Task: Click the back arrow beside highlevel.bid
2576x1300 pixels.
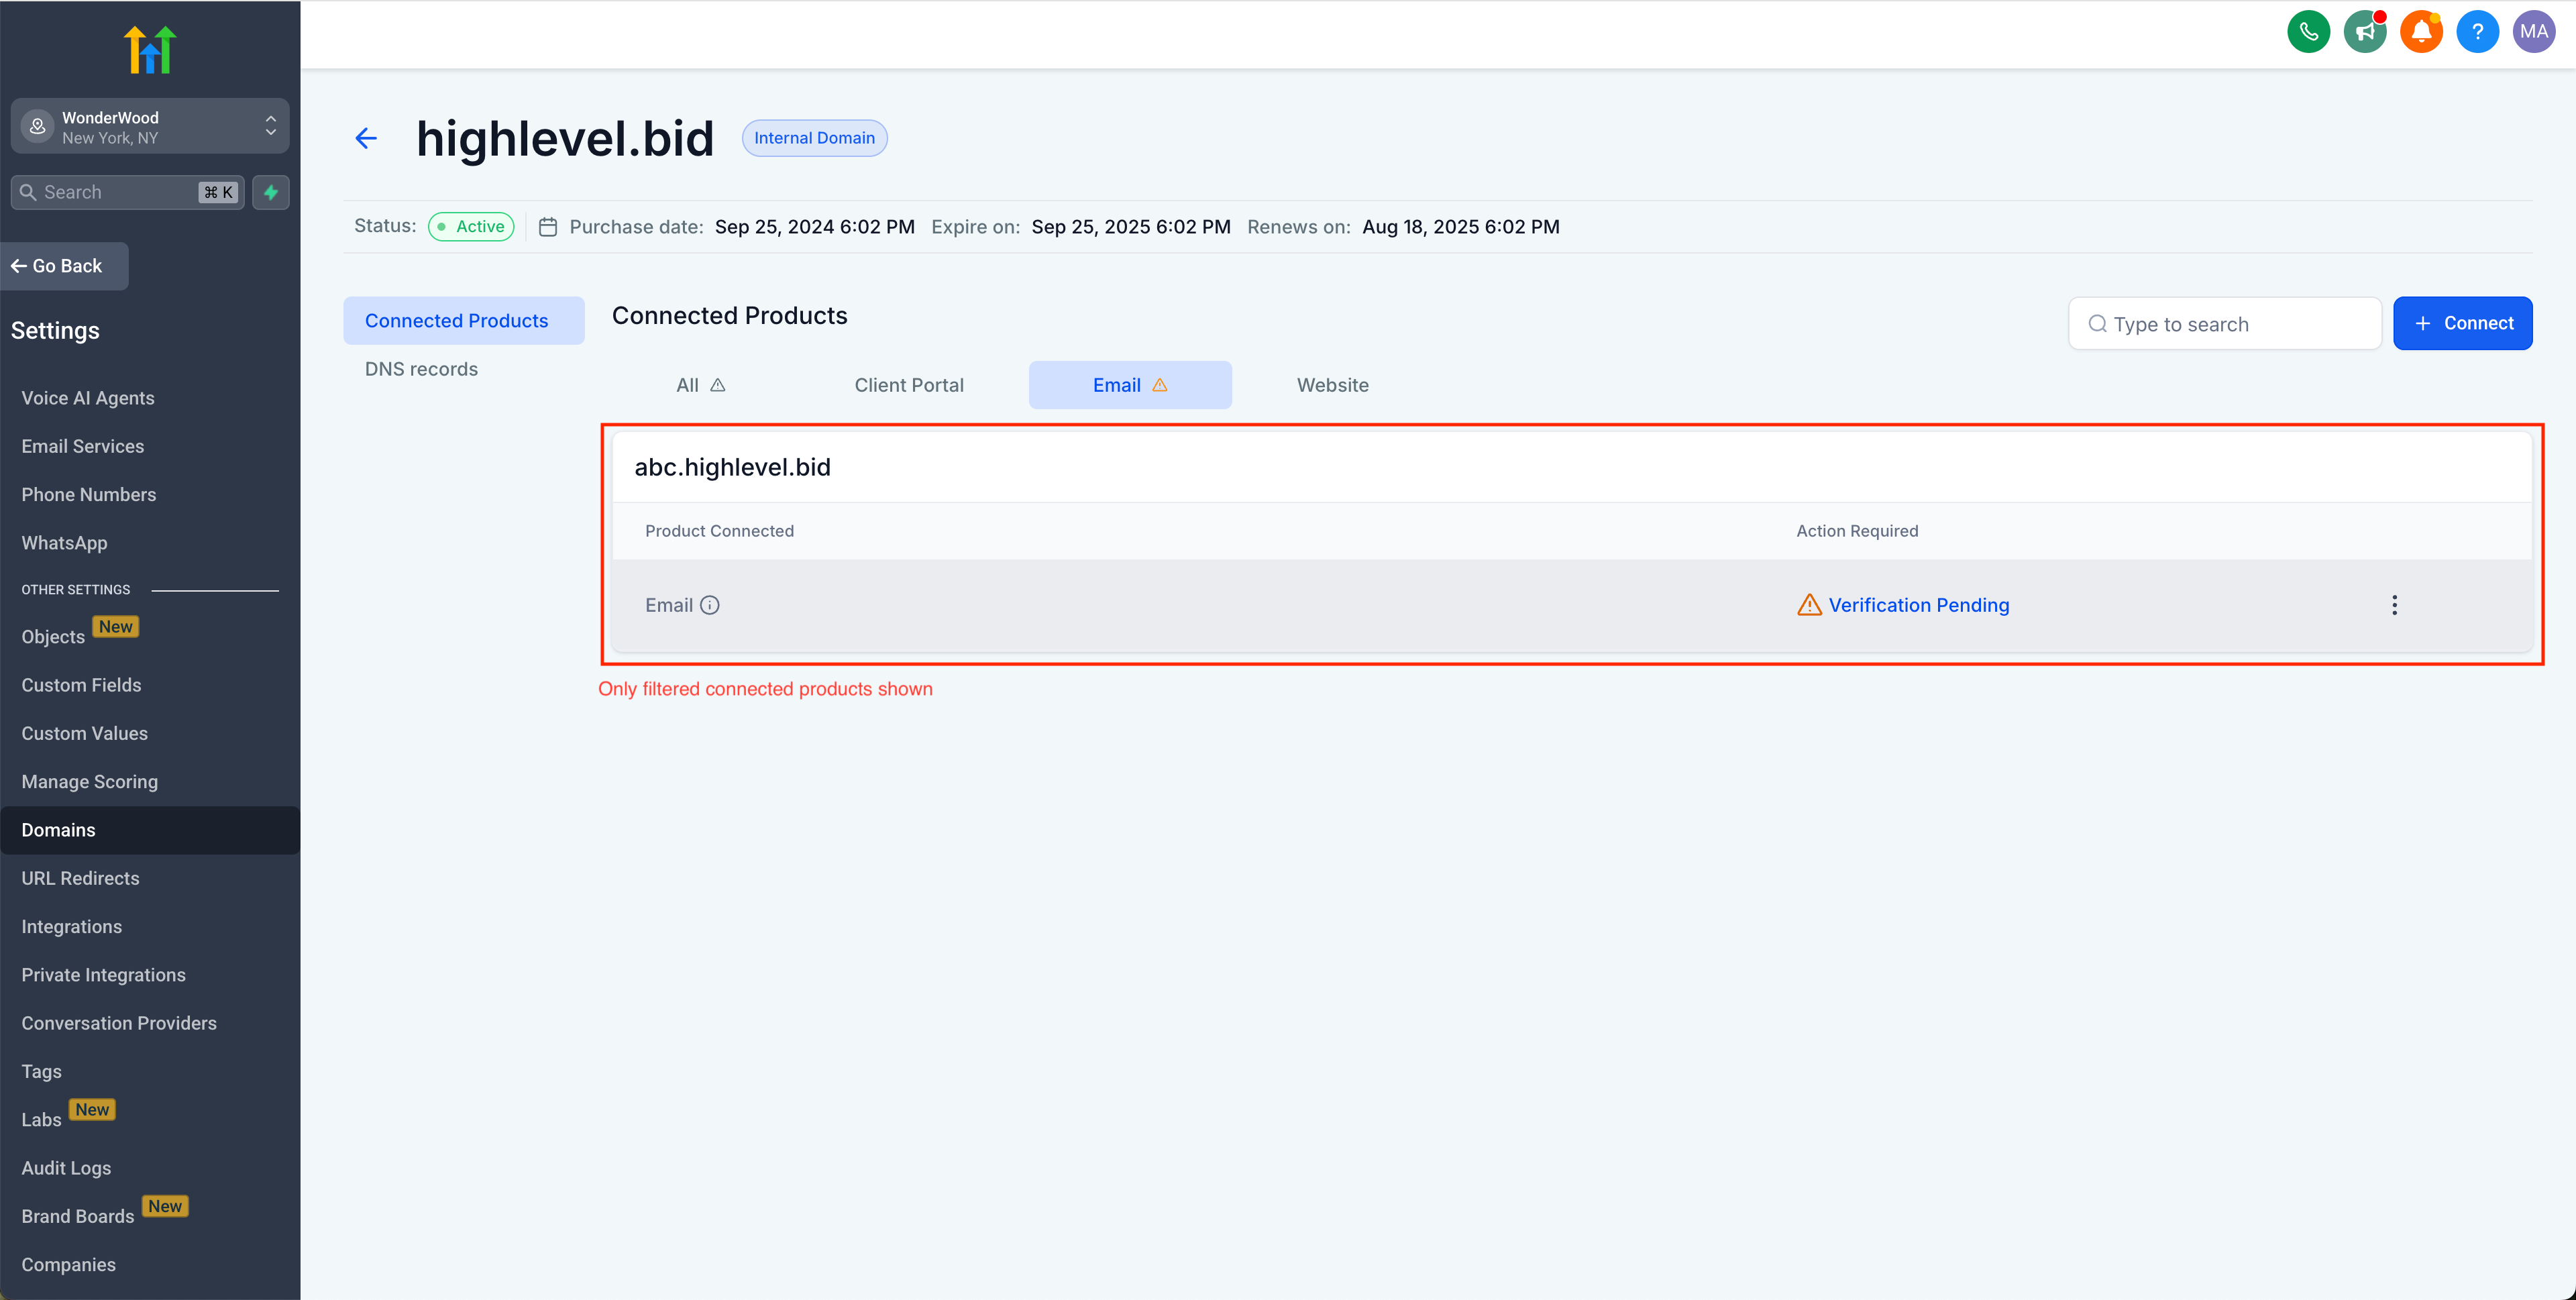Action: [366, 138]
